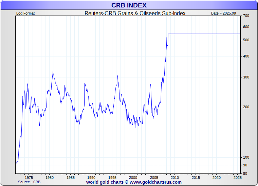
Task: Click the 1996 peak of the index line
Action: [x=118, y=76]
